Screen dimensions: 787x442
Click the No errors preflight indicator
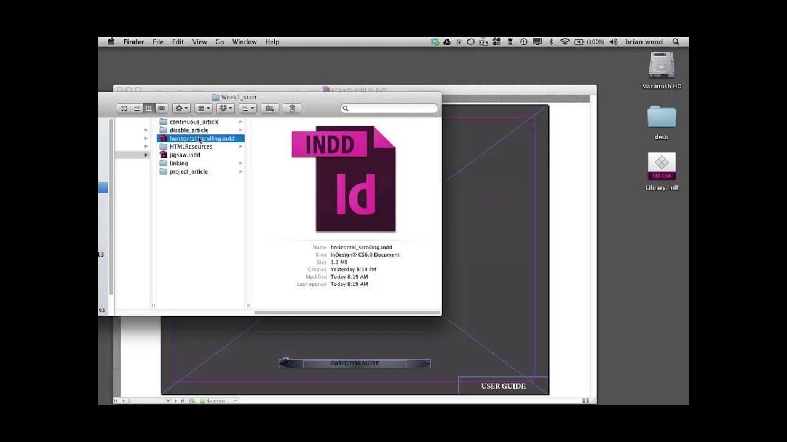point(213,401)
